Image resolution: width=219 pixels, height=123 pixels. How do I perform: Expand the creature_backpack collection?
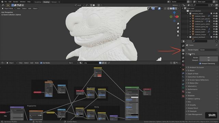[x=188, y=37]
